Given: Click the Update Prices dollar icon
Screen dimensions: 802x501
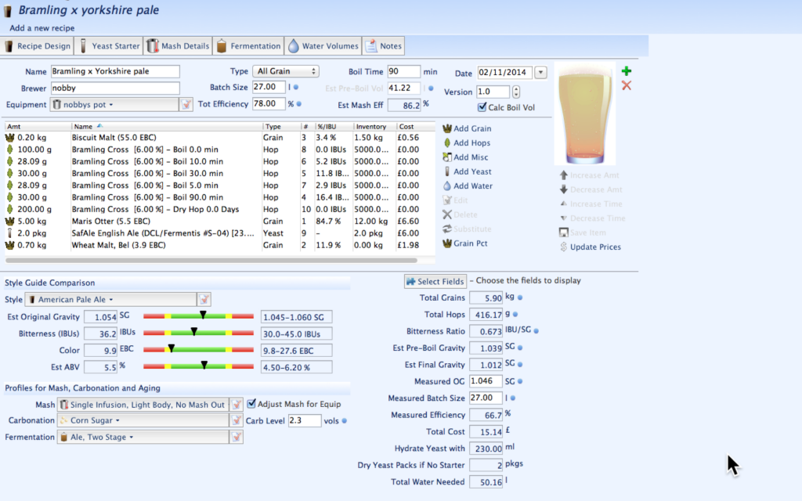Looking at the screenshot, I should tap(564, 247).
